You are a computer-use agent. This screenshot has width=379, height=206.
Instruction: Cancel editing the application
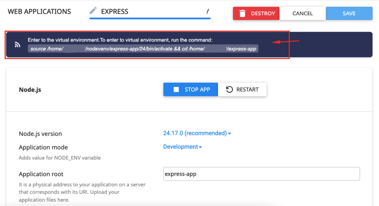303,13
